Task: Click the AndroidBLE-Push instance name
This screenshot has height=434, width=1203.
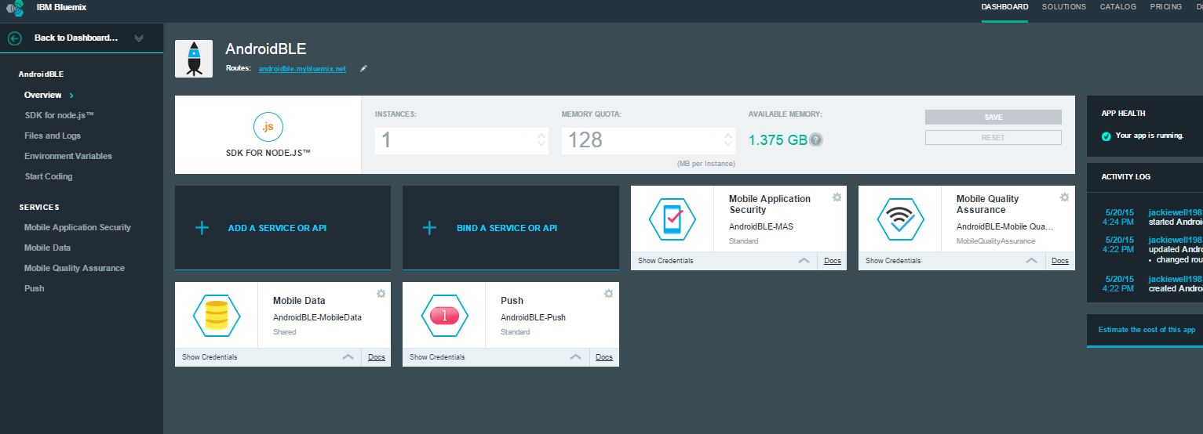Action: [x=533, y=317]
